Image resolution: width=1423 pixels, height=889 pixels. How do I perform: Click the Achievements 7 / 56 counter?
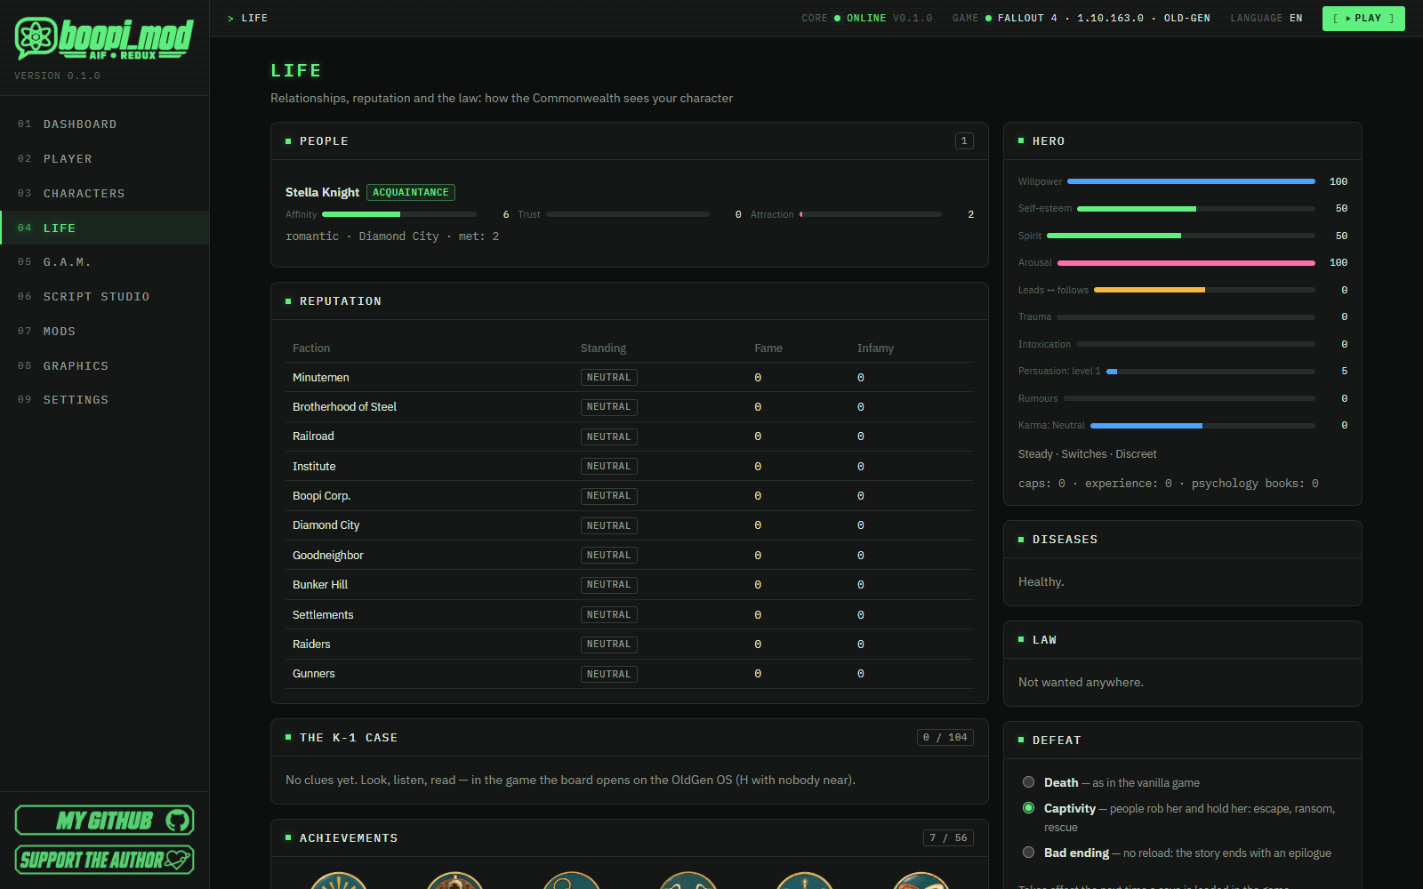(948, 837)
